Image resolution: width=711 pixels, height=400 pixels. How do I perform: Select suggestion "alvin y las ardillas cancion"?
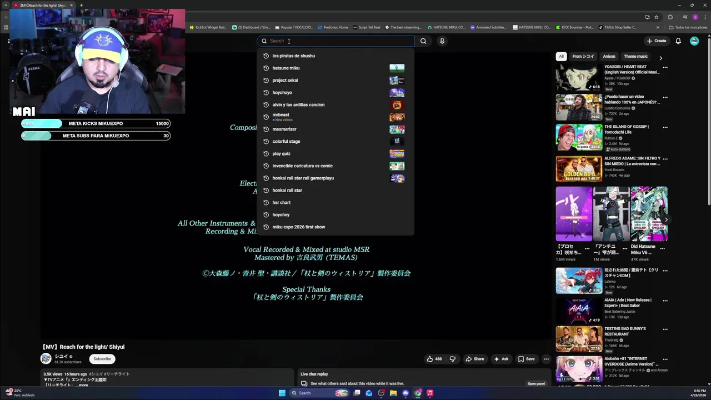tap(336, 104)
